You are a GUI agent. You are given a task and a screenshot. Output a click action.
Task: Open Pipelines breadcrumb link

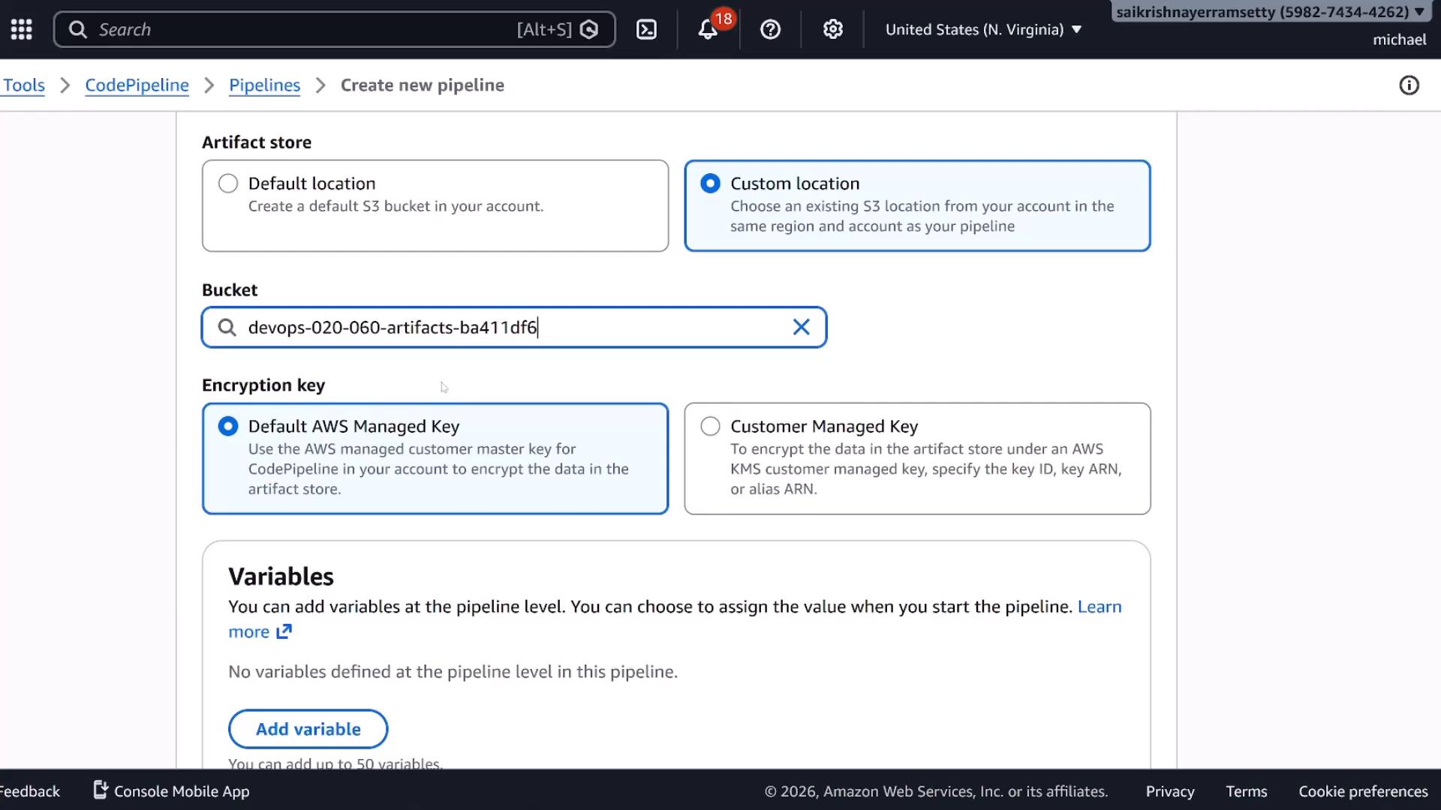click(264, 85)
